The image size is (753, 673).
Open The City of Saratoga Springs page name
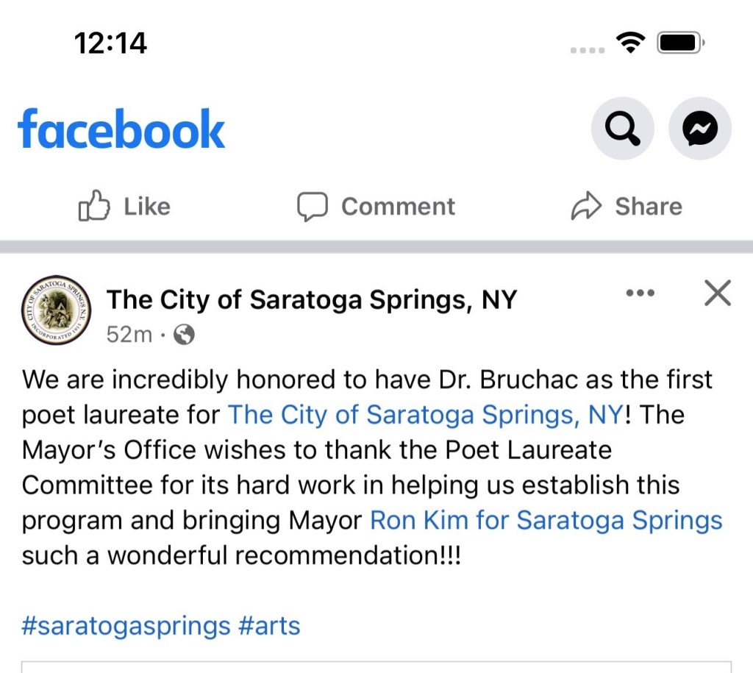[x=312, y=300]
